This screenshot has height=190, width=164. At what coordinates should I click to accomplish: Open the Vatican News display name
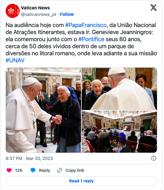(x=35, y=8)
